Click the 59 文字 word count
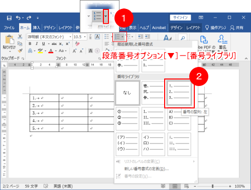Viewport: 251px width, 190px height. 31,186
